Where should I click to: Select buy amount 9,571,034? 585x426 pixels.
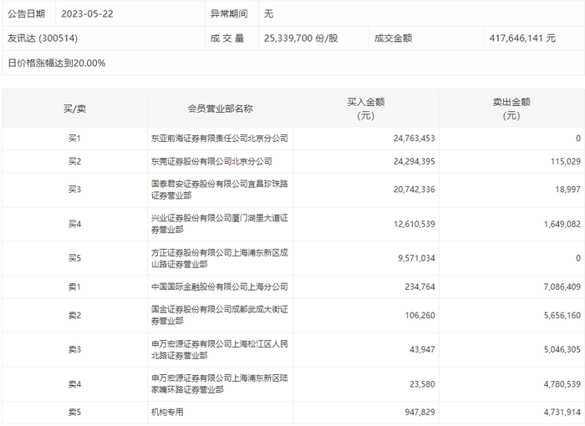tap(416, 258)
